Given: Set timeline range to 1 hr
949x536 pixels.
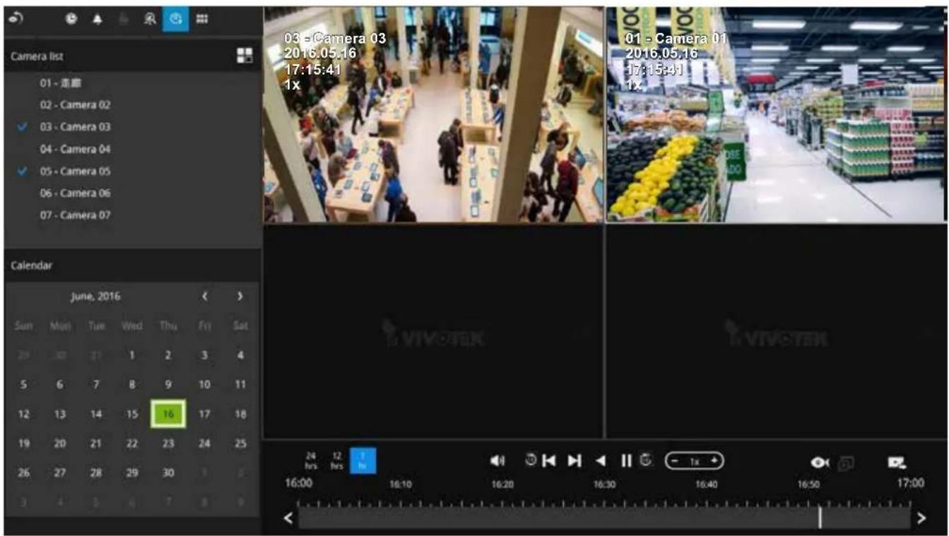Looking at the screenshot, I should [x=363, y=460].
